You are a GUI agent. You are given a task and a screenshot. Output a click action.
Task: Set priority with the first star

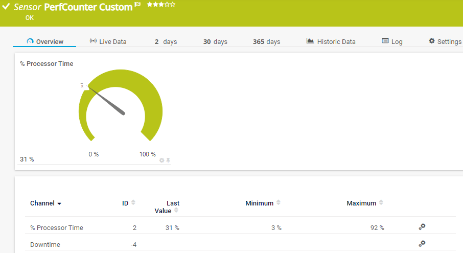149,4
